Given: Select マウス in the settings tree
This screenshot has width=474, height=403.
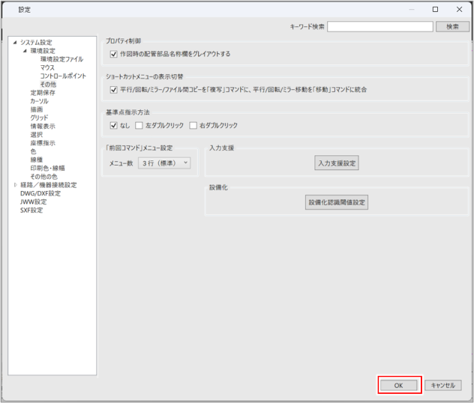Looking at the screenshot, I should click(49, 67).
